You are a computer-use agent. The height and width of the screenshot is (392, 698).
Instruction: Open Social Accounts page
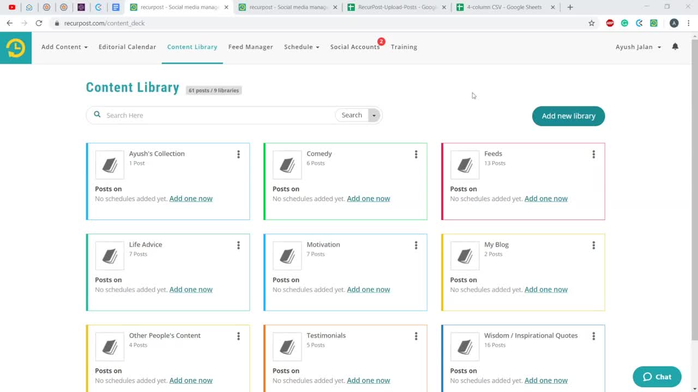(x=355, y=47)
